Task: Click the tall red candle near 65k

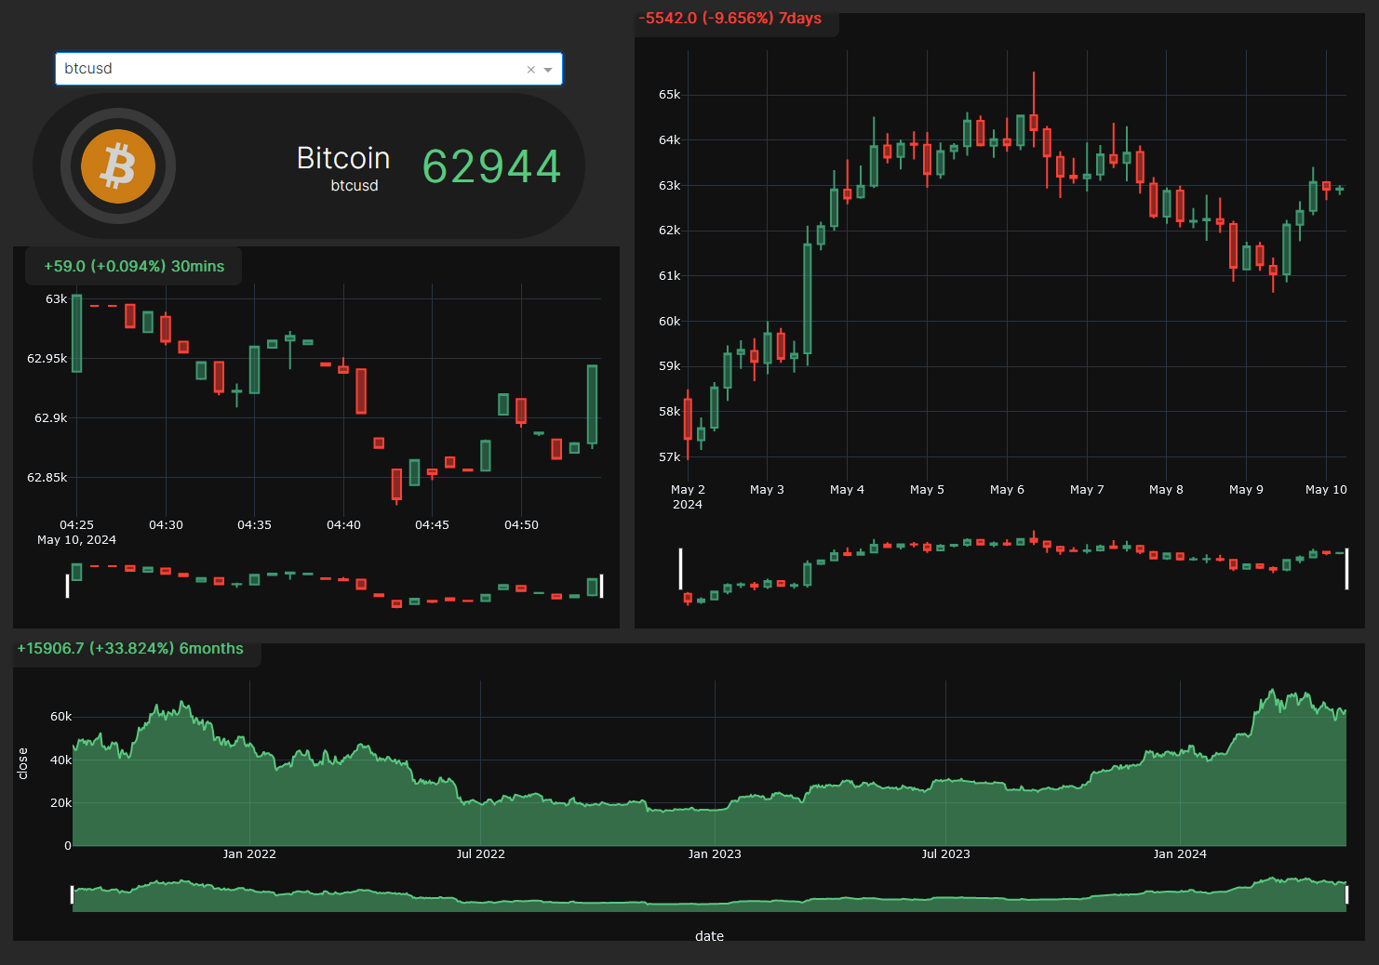Action: 1034,121
